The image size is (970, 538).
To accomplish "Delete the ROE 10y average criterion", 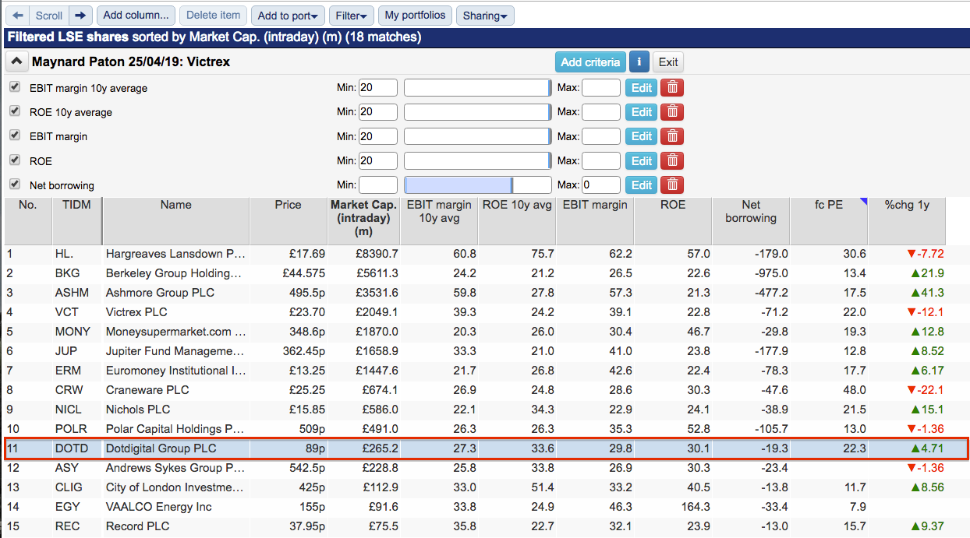I will point(672,112).
